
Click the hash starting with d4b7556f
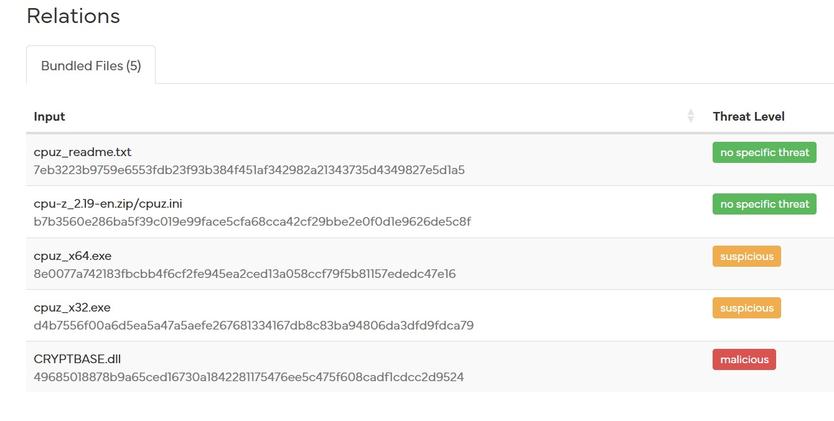[x=253, y=325]
